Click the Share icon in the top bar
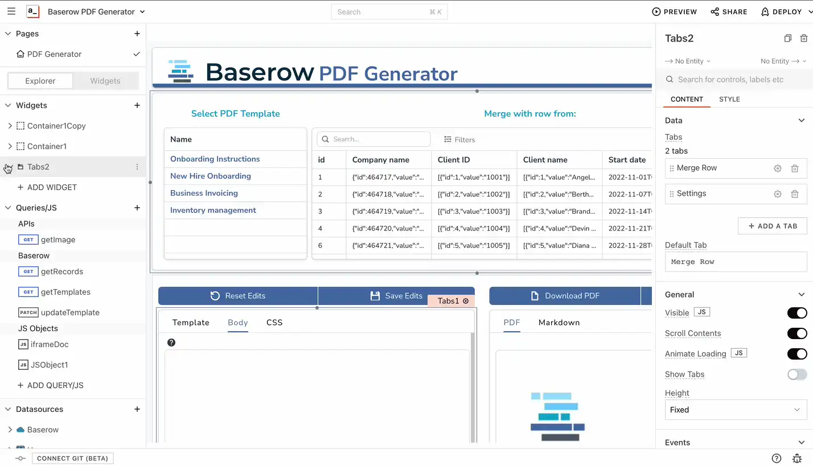The width and height of the screenshot is (813, 466). pyautogui.click(x=715, y=11)
